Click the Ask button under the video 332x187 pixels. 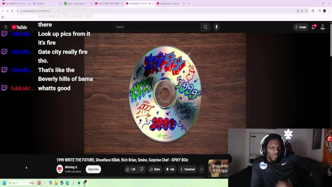[x=170, y=169]
